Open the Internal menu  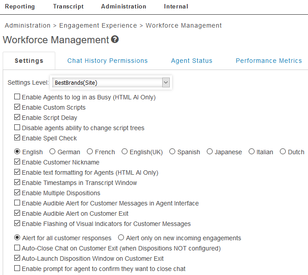176,6
